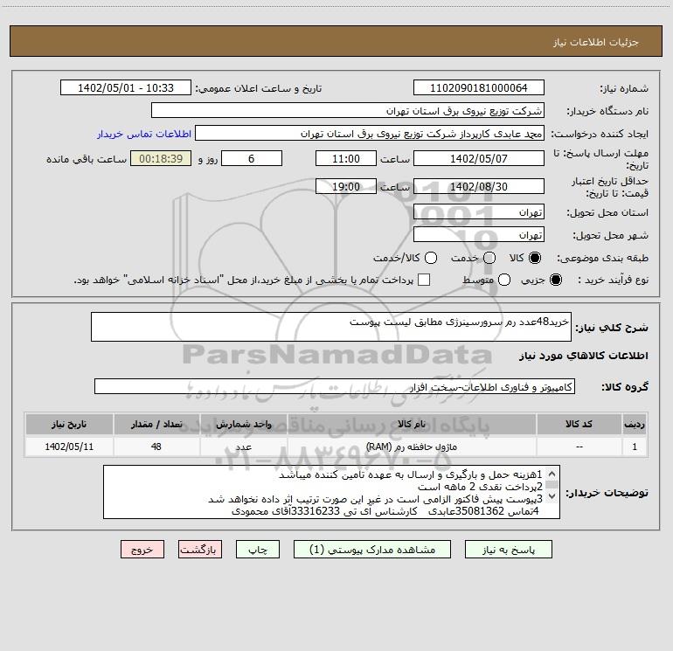Screen dimensions: 673x651
Task: Click the تاریخ نیاز column header
Action: click(69, 424)
